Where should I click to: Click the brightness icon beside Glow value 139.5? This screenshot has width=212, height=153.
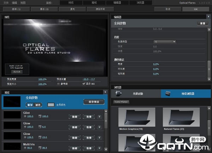pyautogui.click(x=25, y=137)
